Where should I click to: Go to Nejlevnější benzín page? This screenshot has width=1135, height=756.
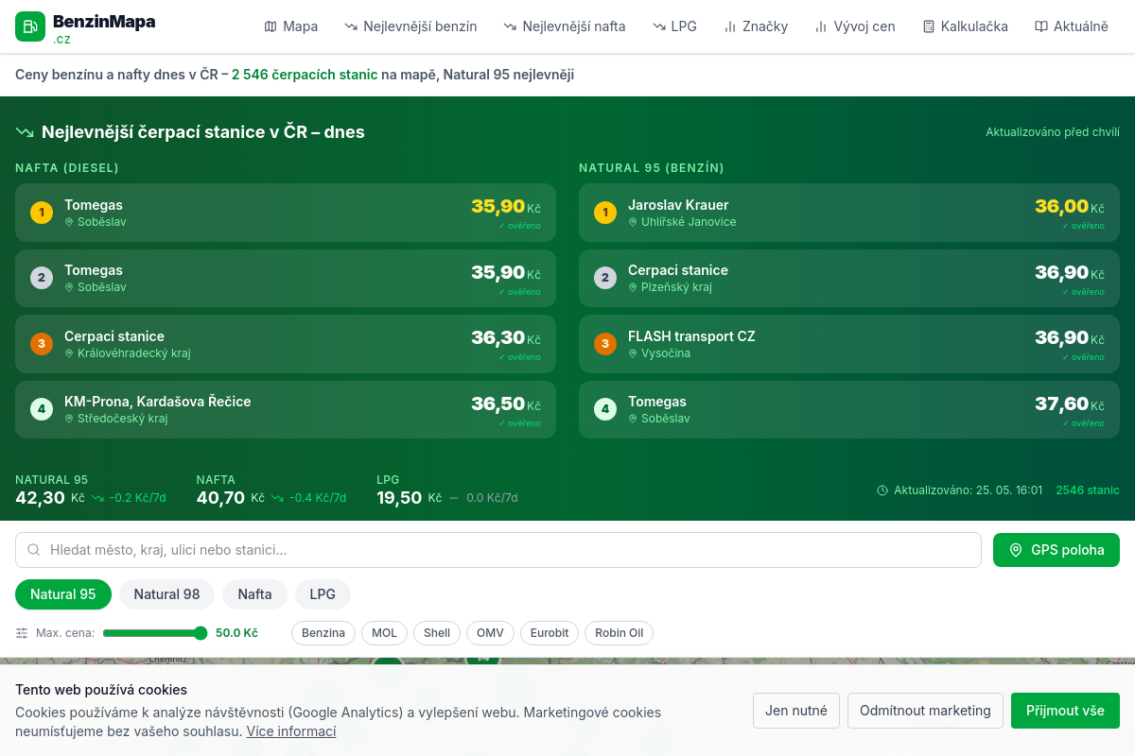[410, 26]
